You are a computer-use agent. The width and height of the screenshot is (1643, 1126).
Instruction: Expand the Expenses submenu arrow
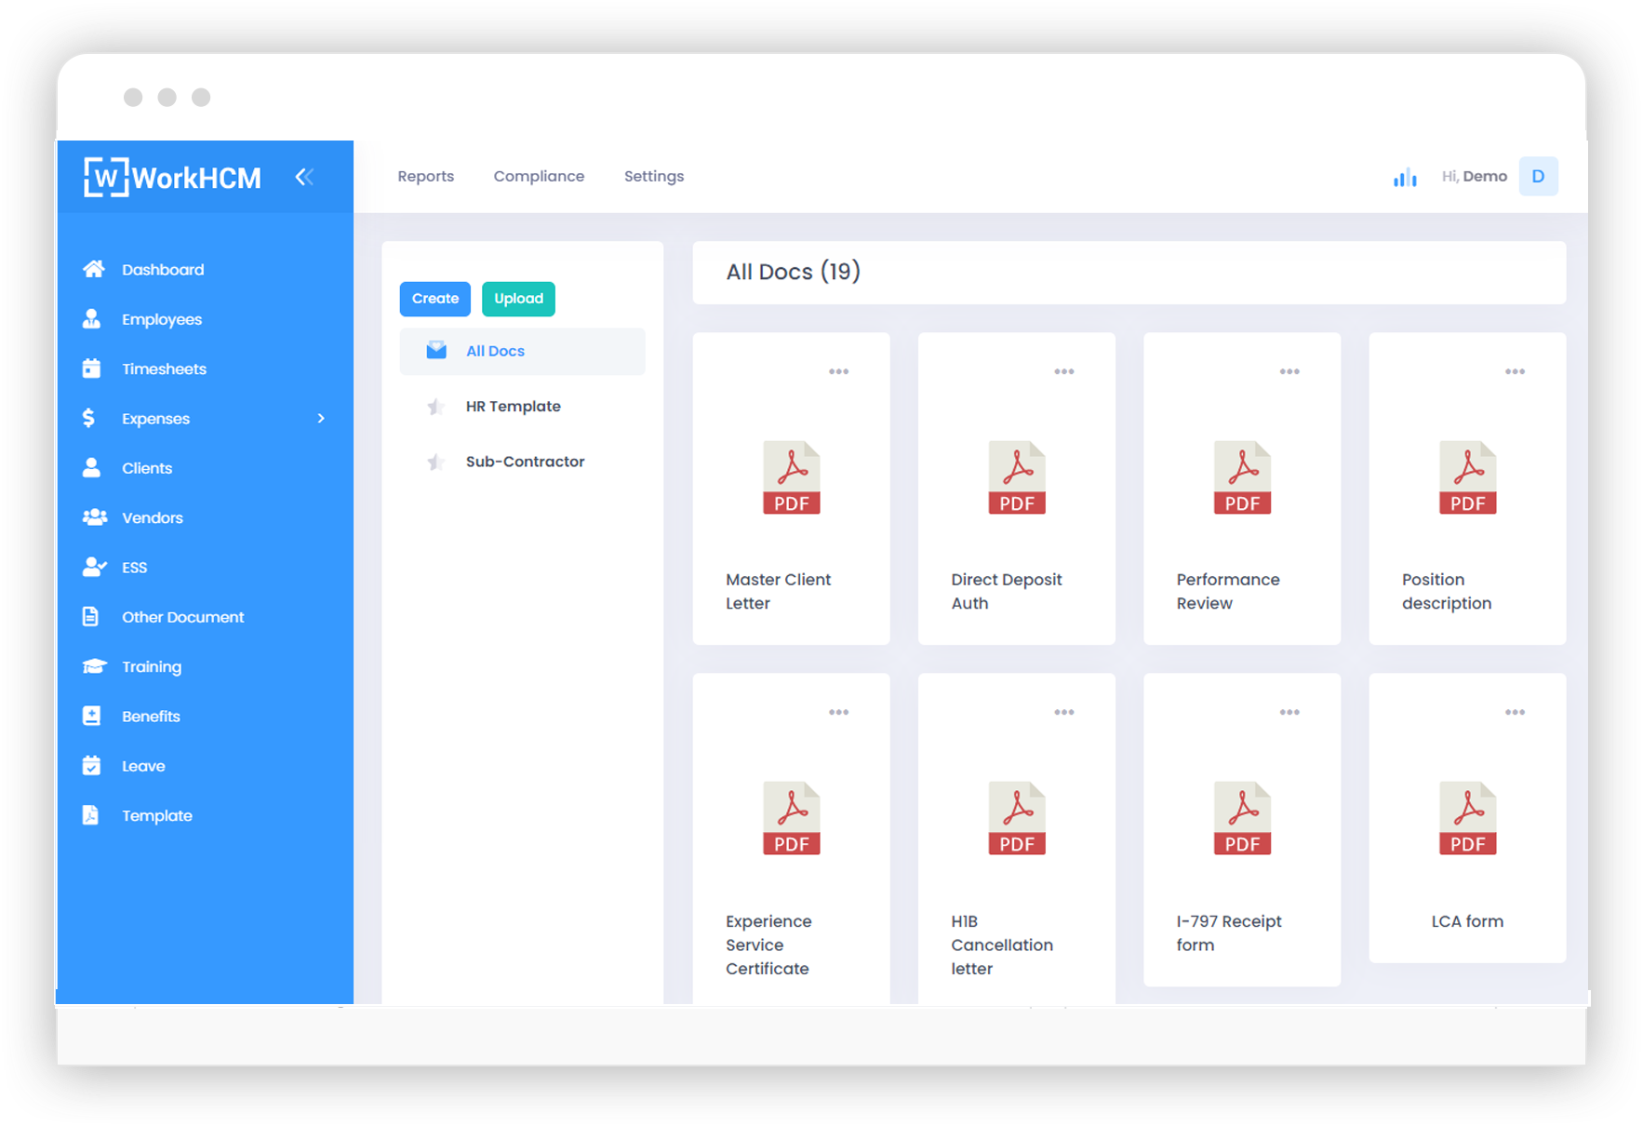(321, 419)
